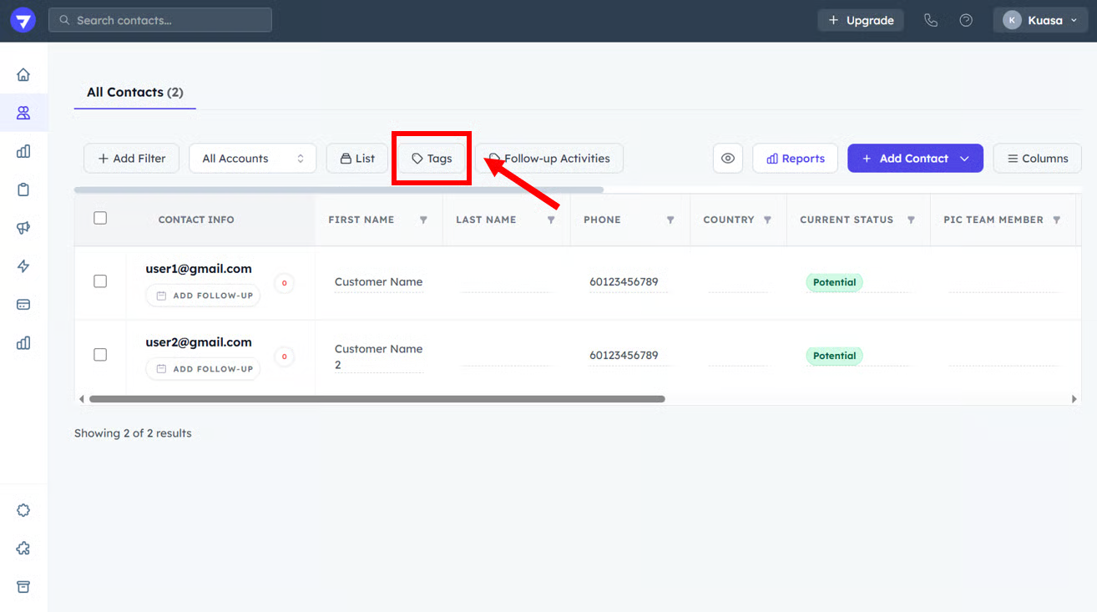The height and width of the screenshot is (612, 1097).
Task: Open the All Accounts dropdown
Action: pos(252,158)
